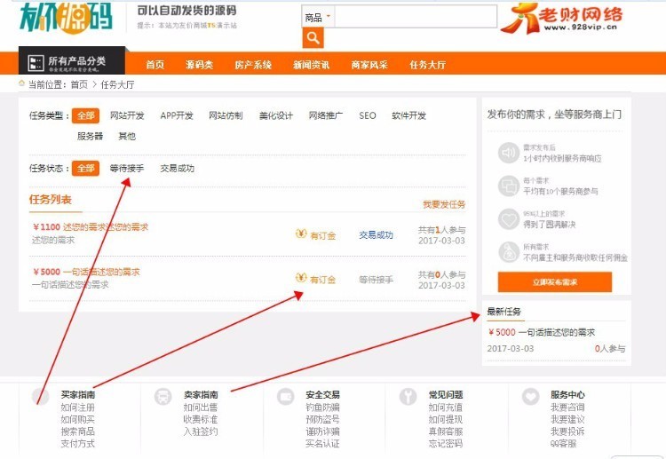Click the 交易成功 status text

(376, 234)
